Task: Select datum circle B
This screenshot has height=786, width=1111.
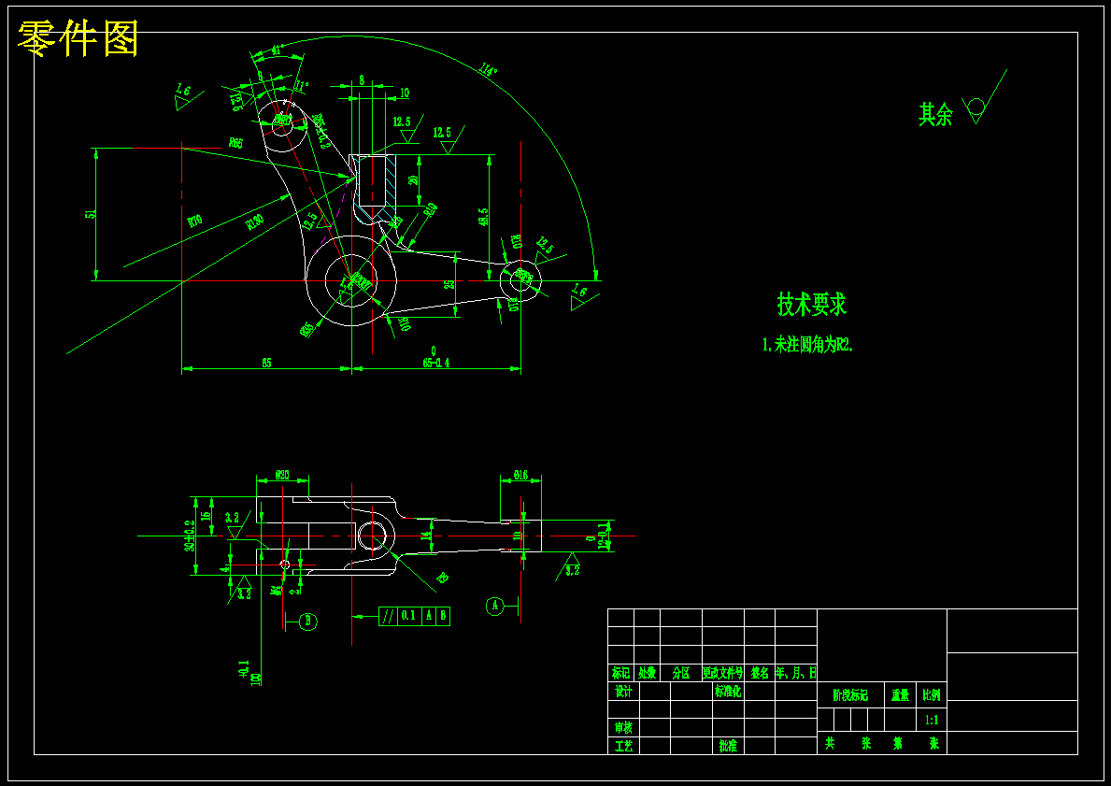Action: 308,622
